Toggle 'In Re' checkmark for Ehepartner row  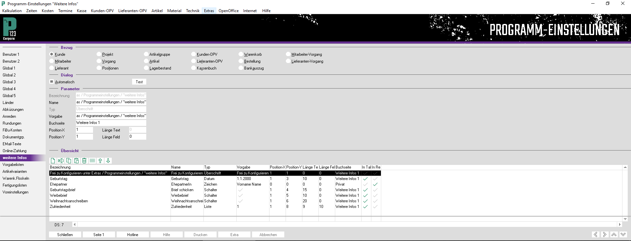click(x=375, y=184)
